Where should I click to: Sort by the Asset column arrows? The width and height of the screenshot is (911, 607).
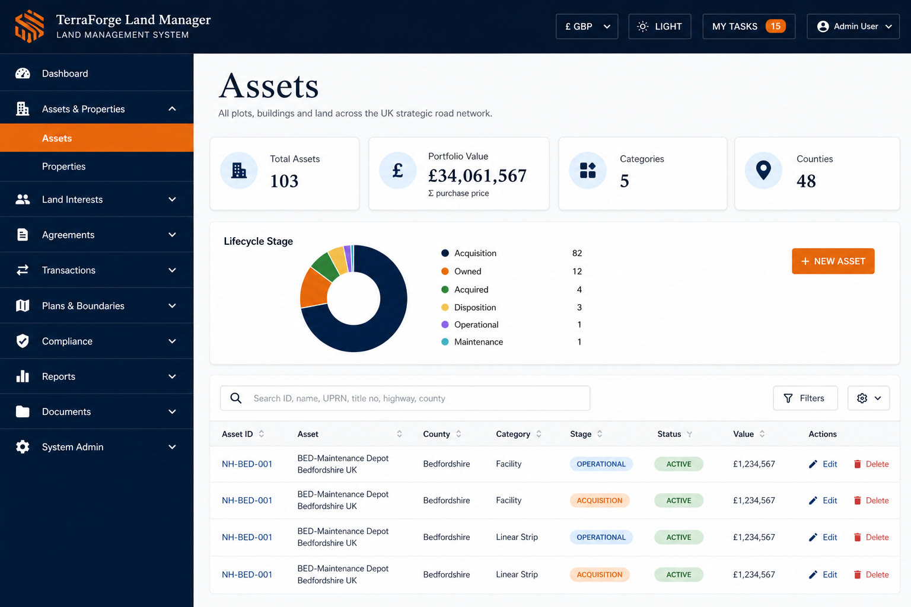[399, 434]
